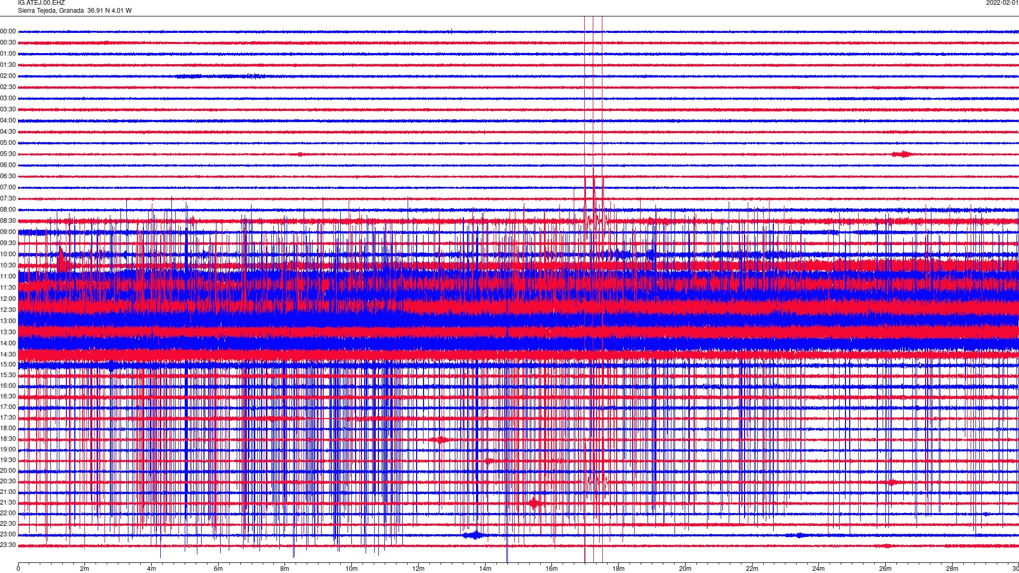Viewport: 1019px width, 573px height.
Task: Select the 11:30 trace time label
Action: click(8, 288)
